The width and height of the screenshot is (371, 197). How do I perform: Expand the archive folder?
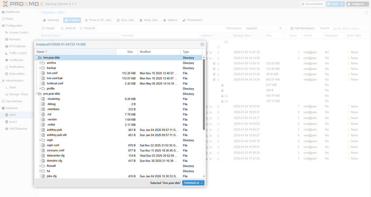[40, 63]
